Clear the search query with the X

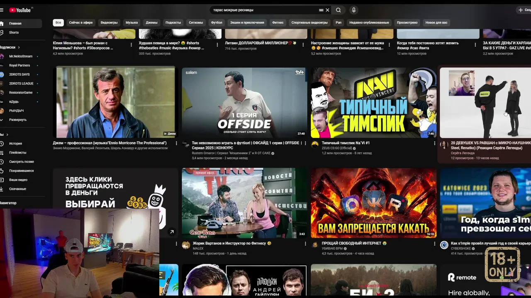tap(327, 10)
